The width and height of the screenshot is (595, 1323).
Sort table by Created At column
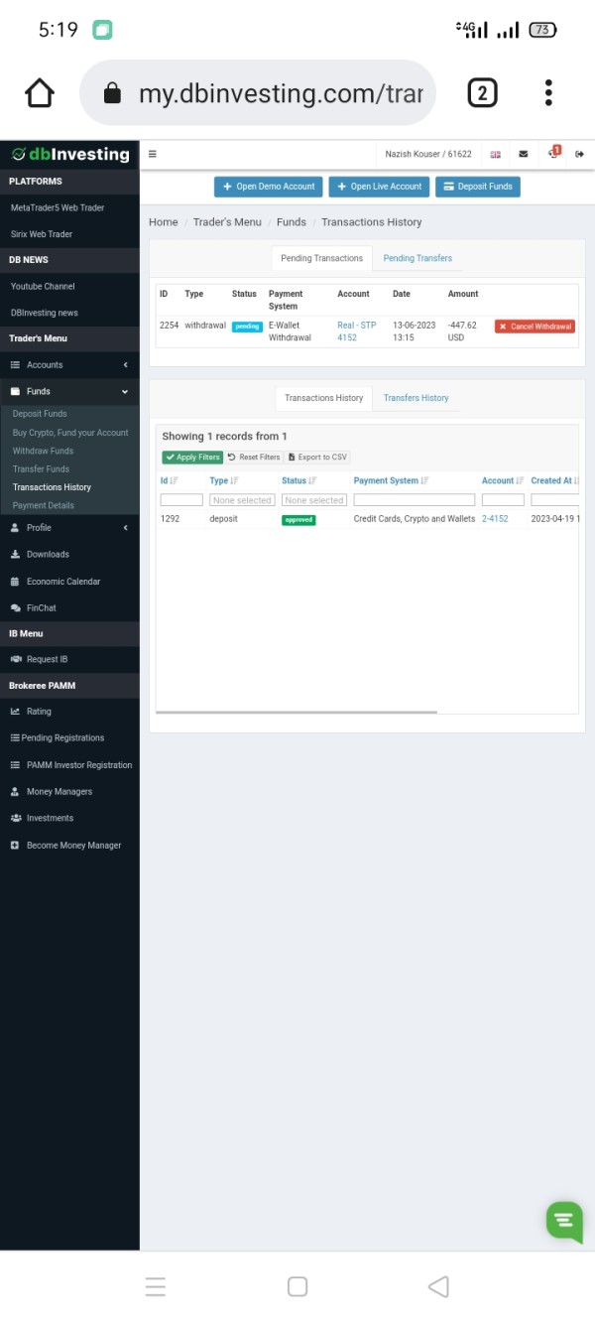(554, 481)
